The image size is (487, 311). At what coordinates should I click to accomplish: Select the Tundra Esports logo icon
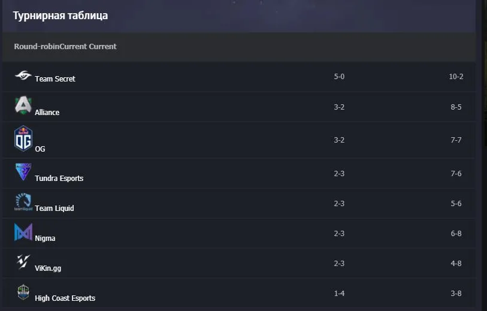(23, 172)
